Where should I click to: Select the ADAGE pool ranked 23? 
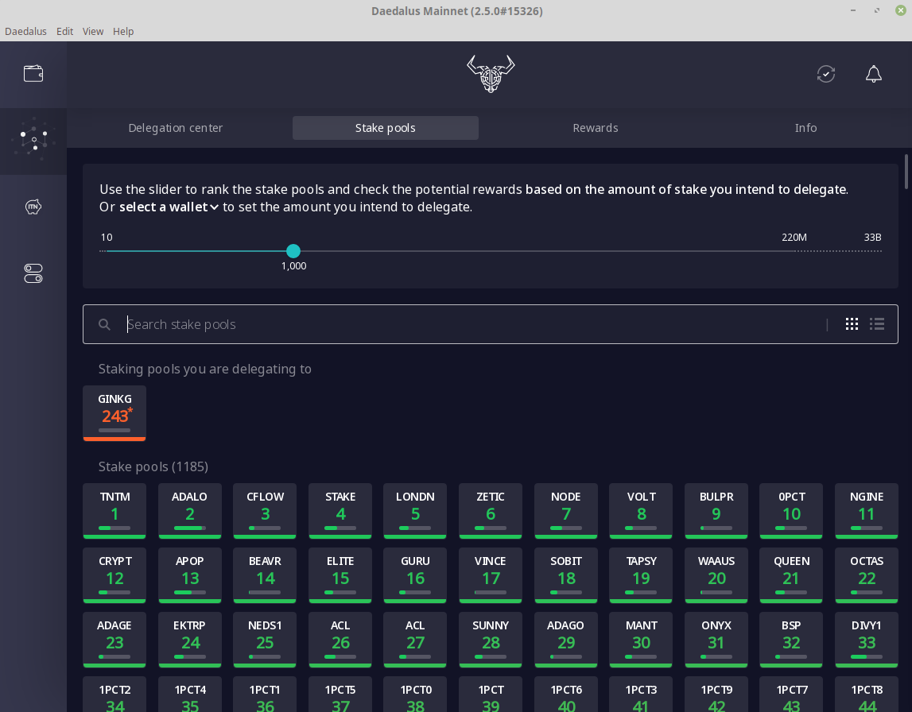tap(114, 640)
